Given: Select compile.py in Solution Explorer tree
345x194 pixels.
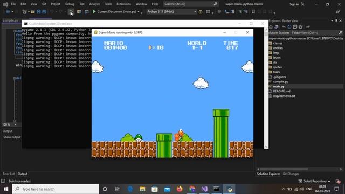Looking at the screenshot, I should click(x=280, y=81).
